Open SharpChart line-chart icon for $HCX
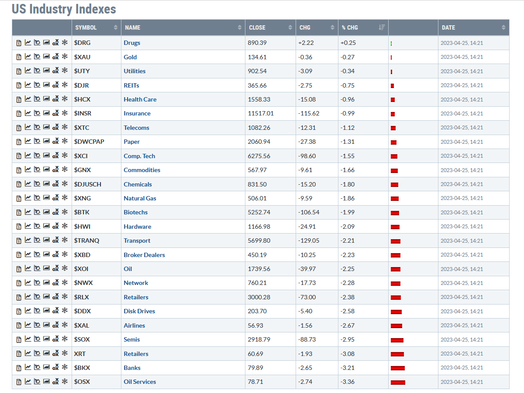 point(28,99)
